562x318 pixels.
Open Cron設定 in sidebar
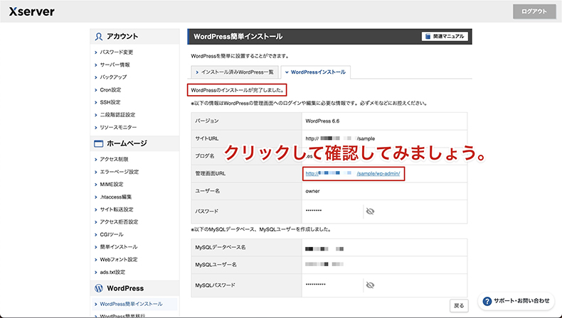tap(110, 89)
